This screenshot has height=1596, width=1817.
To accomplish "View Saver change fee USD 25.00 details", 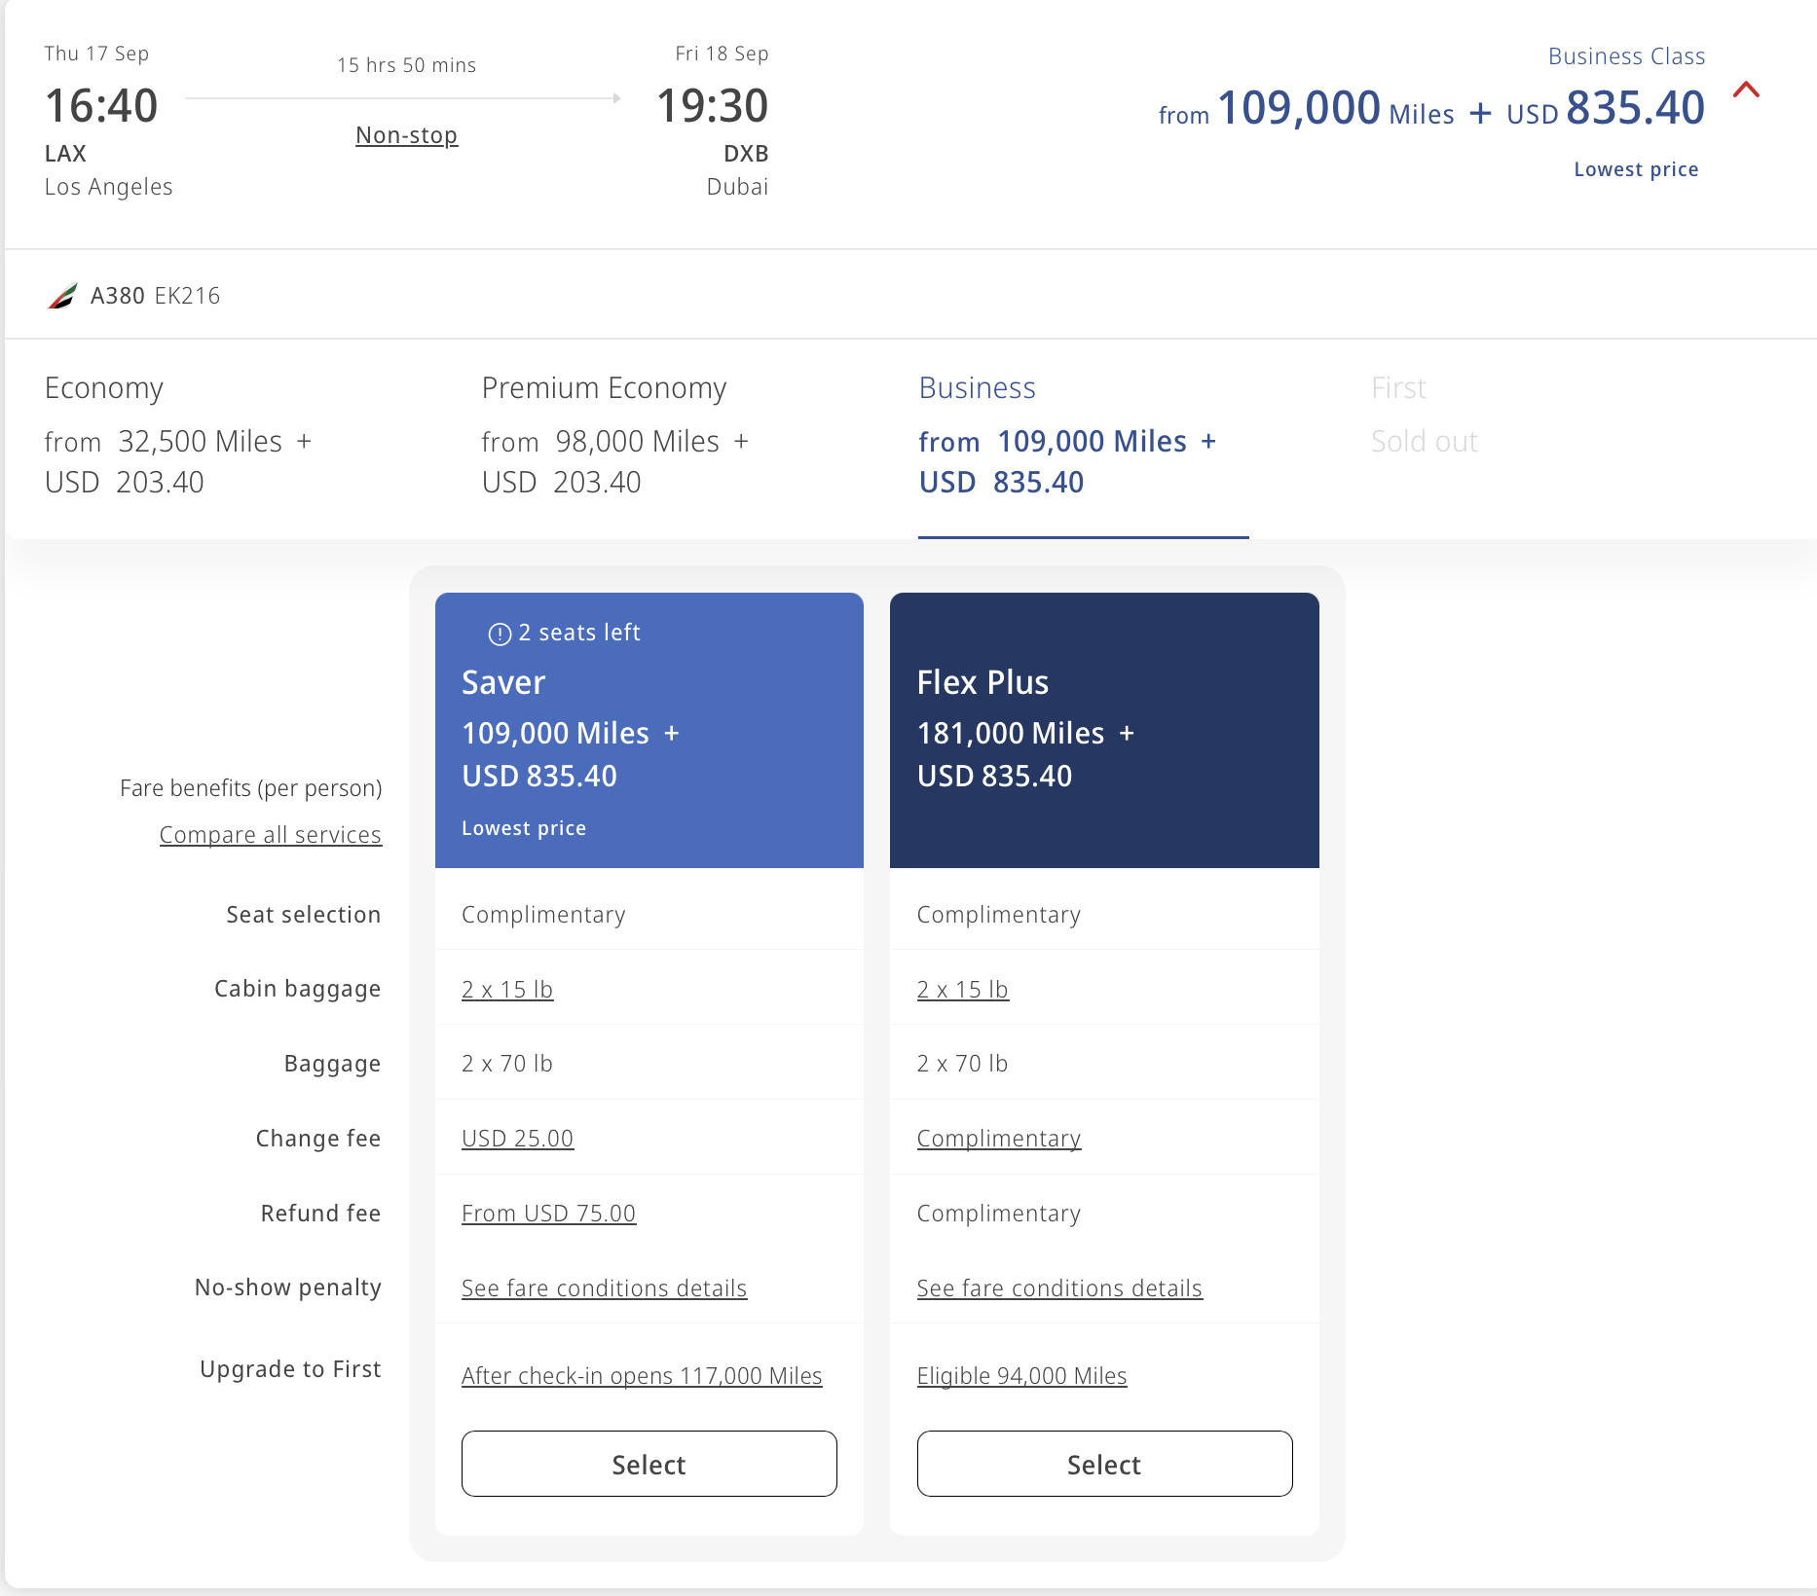I will click(518, 1139).
